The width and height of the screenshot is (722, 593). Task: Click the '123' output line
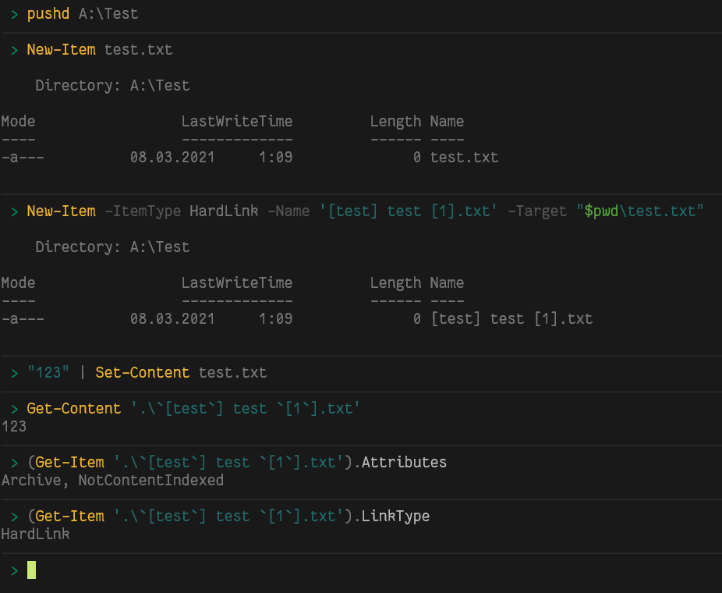tap(14, 426)
